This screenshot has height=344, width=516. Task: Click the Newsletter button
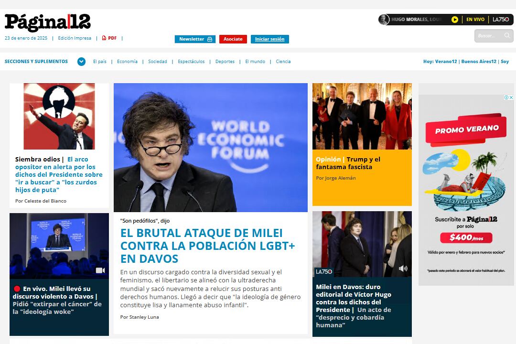click(195, 39)
